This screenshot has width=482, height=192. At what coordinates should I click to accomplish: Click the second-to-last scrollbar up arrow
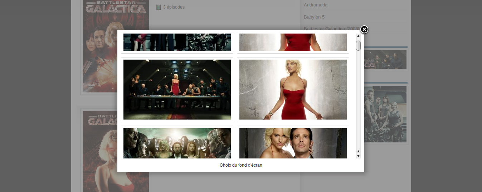[358, 152]
